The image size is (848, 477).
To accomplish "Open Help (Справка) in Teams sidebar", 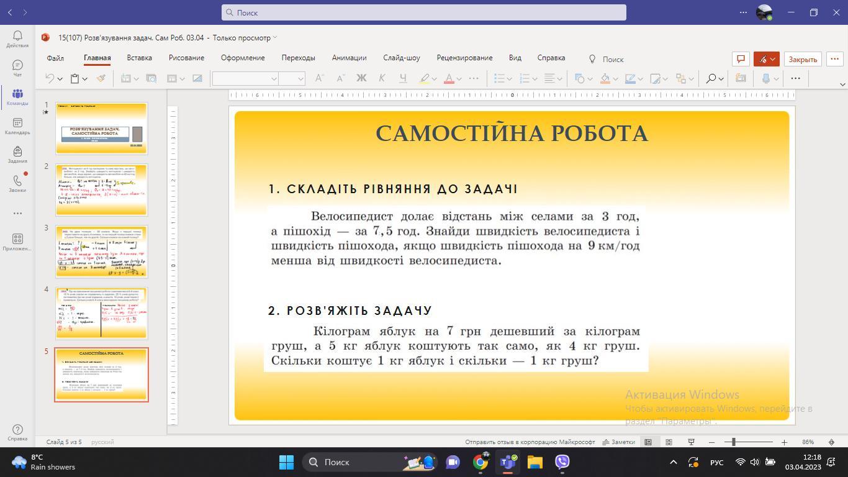I will [17, 433].
